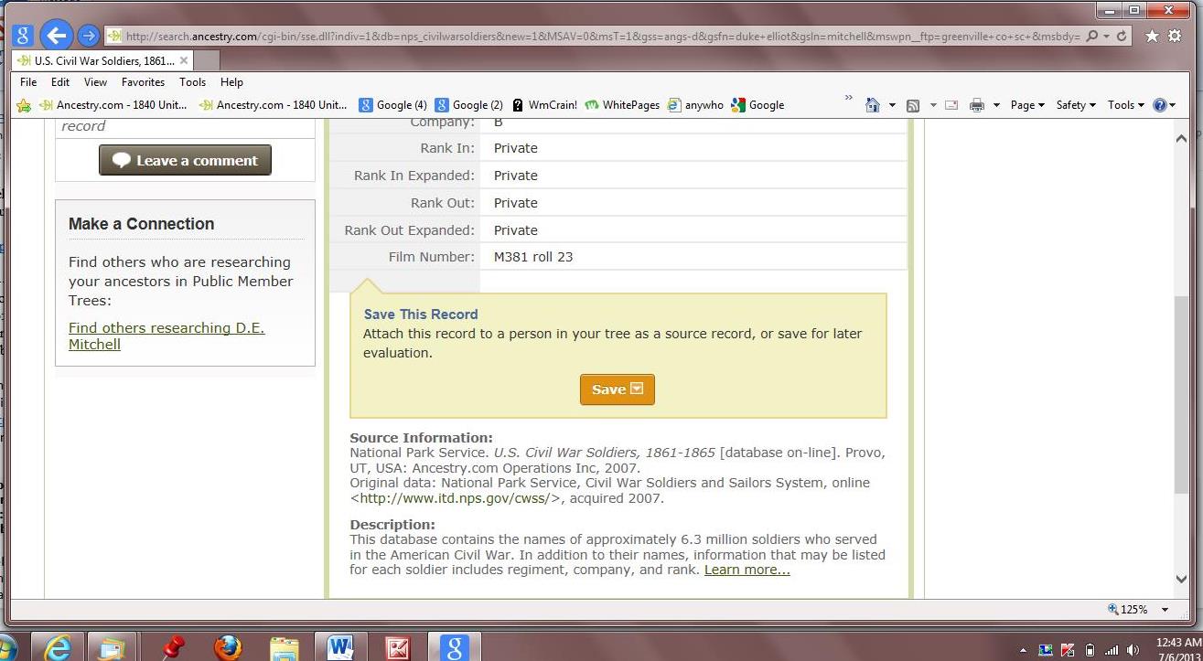Screen dimensions: 1203x661
Task: Open the Tools gear icon at top right
Action: [x=1176, y=37]
